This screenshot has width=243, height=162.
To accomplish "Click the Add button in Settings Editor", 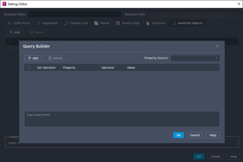I will click(15, 32).
